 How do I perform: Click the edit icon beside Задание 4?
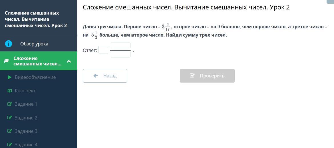9,145
